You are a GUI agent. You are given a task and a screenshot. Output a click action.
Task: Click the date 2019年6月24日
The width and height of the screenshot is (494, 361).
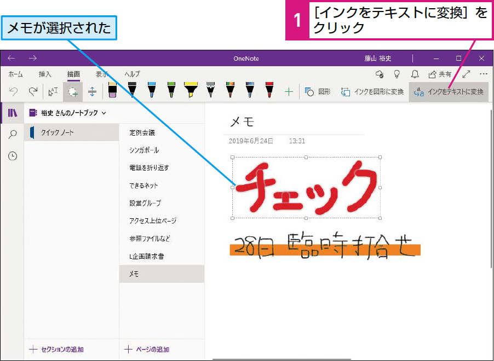pos(251,141)
